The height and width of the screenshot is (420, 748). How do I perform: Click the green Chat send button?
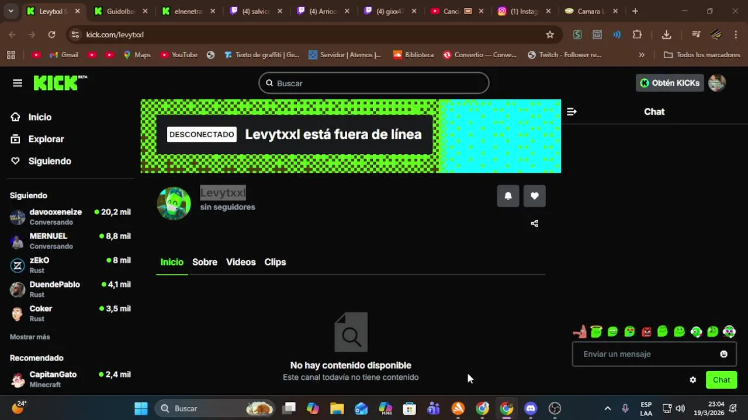point(721,380)
